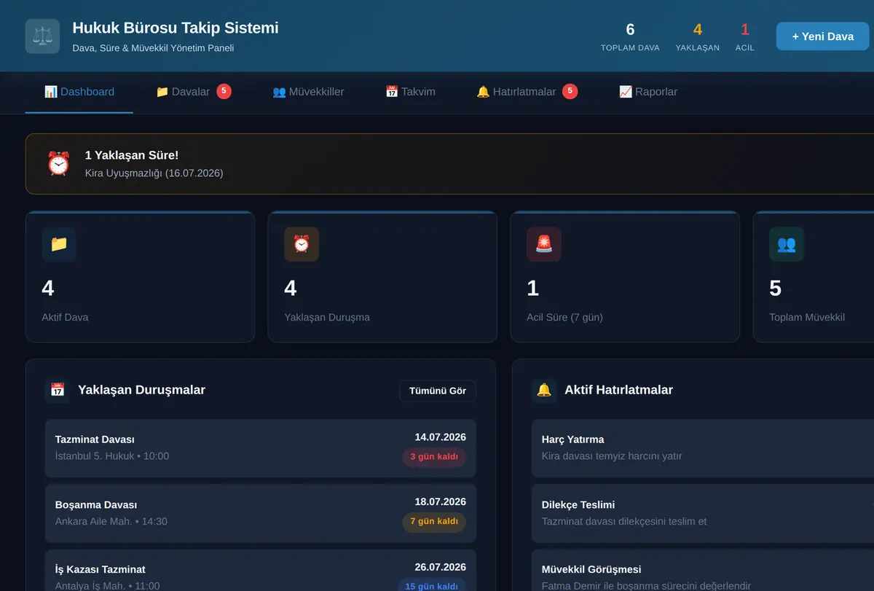
Task: Go to the Takvim tab
Action: pos(410,92)
